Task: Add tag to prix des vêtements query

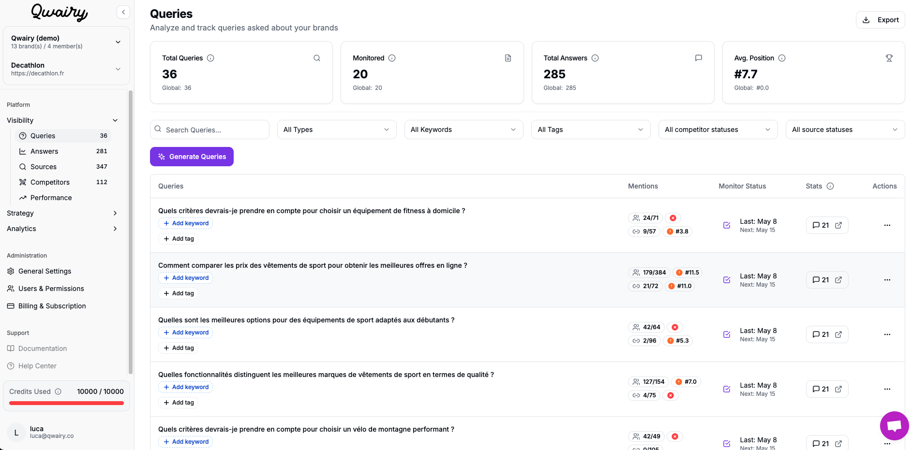Action: [x=179, y=293]
